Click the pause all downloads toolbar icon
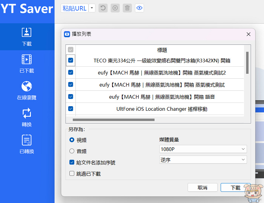Viewport: 264px width, 203px height. coord(115,8)
